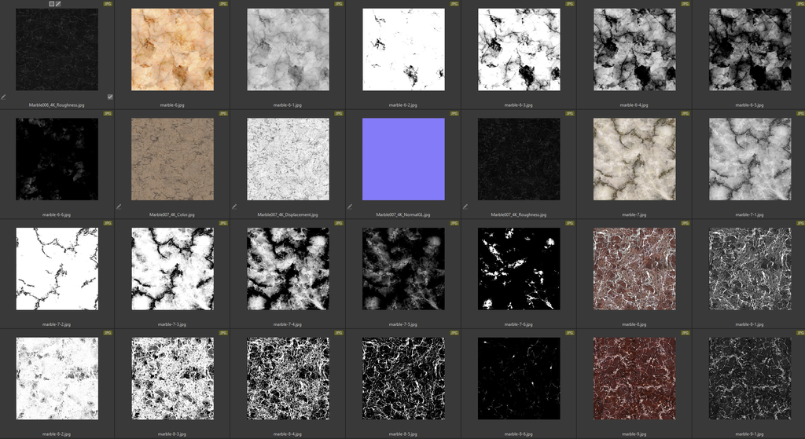Click the JPG badge on Marble007_4K_NormalGL.jpg
The width and height of the screenshot is (805, 439).
point(454,113)
